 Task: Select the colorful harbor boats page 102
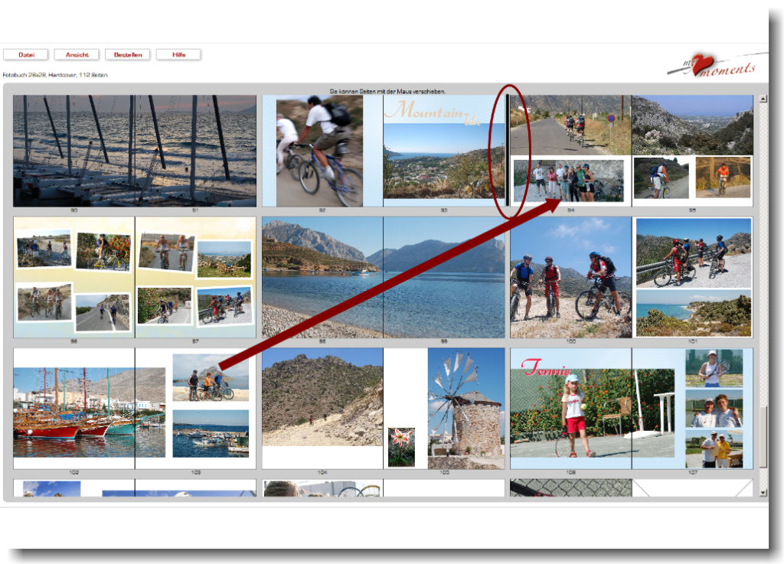(x=74, y=409)
